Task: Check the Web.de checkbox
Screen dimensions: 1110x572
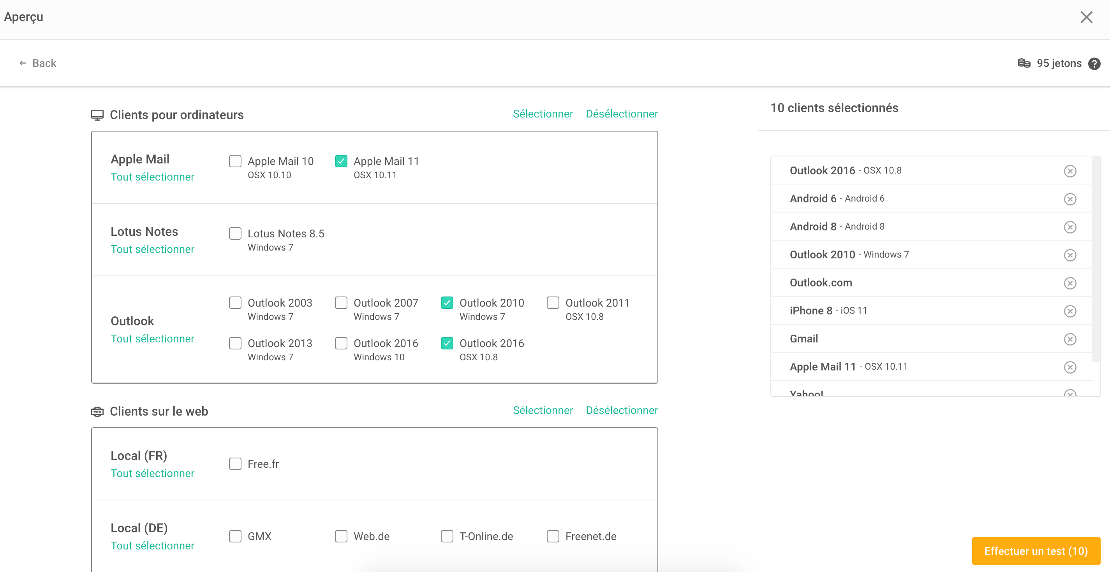Action: (x=341, y=536)
